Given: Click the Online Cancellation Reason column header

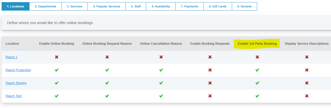Looking at the screenshot, I should [161, 44].
